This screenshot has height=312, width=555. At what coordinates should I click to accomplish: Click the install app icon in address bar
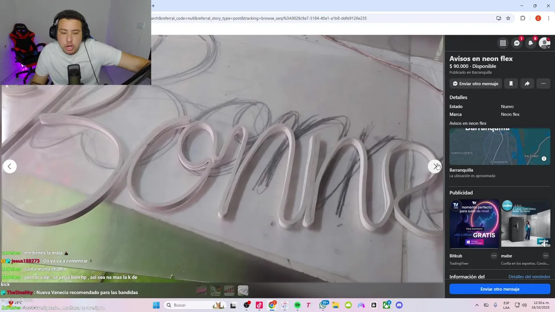[499, 18]
